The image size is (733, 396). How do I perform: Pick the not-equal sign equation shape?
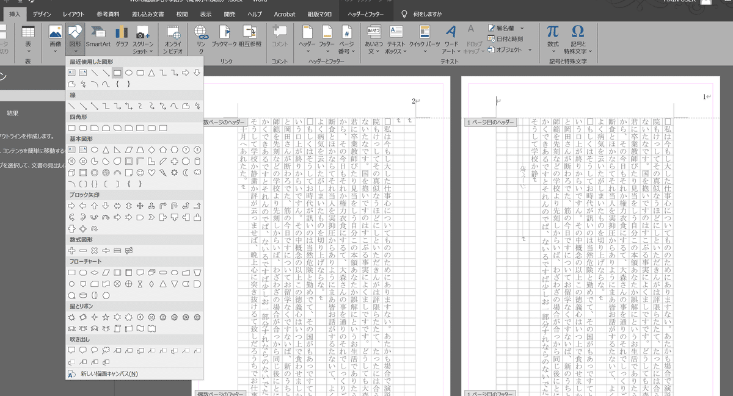[x=129, y=250]
